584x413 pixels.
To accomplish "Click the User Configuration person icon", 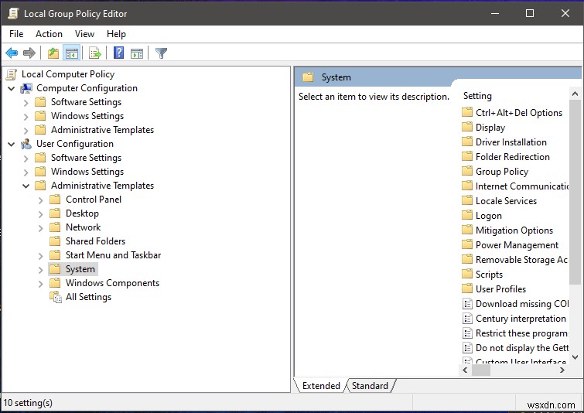I will click(x=26, y=144).
